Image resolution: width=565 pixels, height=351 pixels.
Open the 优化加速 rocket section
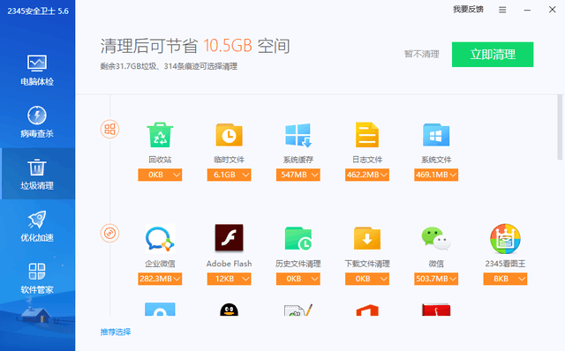37,226
